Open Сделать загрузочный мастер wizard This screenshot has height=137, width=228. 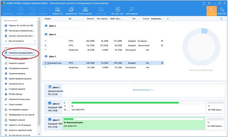[19, 36]
